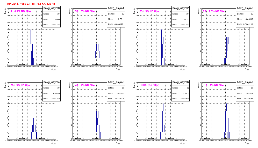Viewport: 258px width, 148px height.
Task: Click the RMS value 0.0001232
Action: pyautogui.click(x=55, y=24)
